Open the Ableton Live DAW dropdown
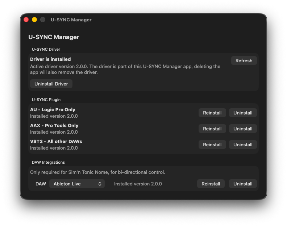Viewport: 287px width, 226px height. 77,184
